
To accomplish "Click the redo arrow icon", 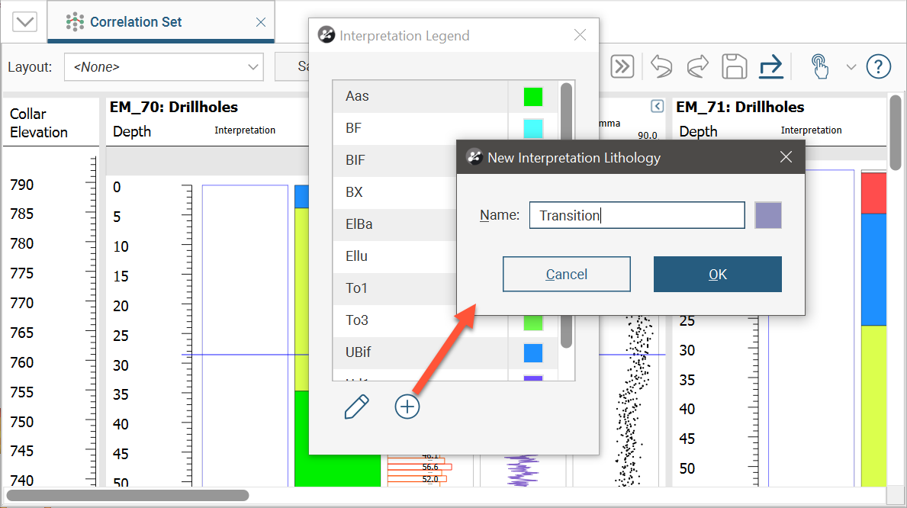I will point(698,66).
